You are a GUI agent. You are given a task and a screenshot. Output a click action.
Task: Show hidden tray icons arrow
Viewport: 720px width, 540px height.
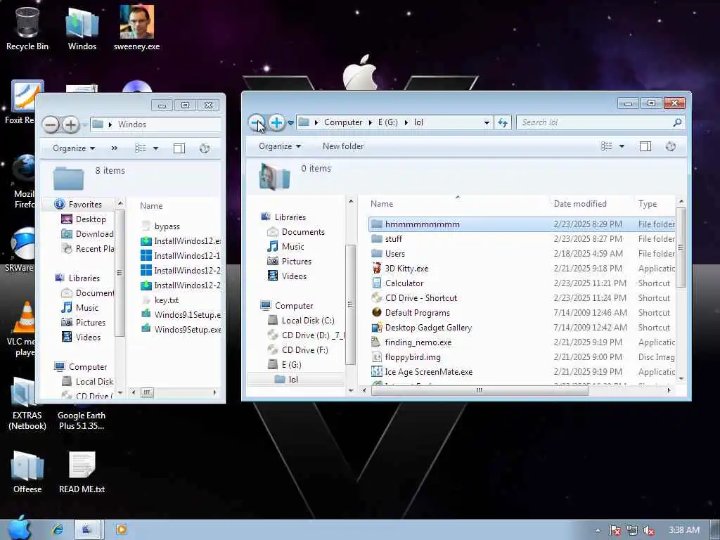(x=598, y=530)
